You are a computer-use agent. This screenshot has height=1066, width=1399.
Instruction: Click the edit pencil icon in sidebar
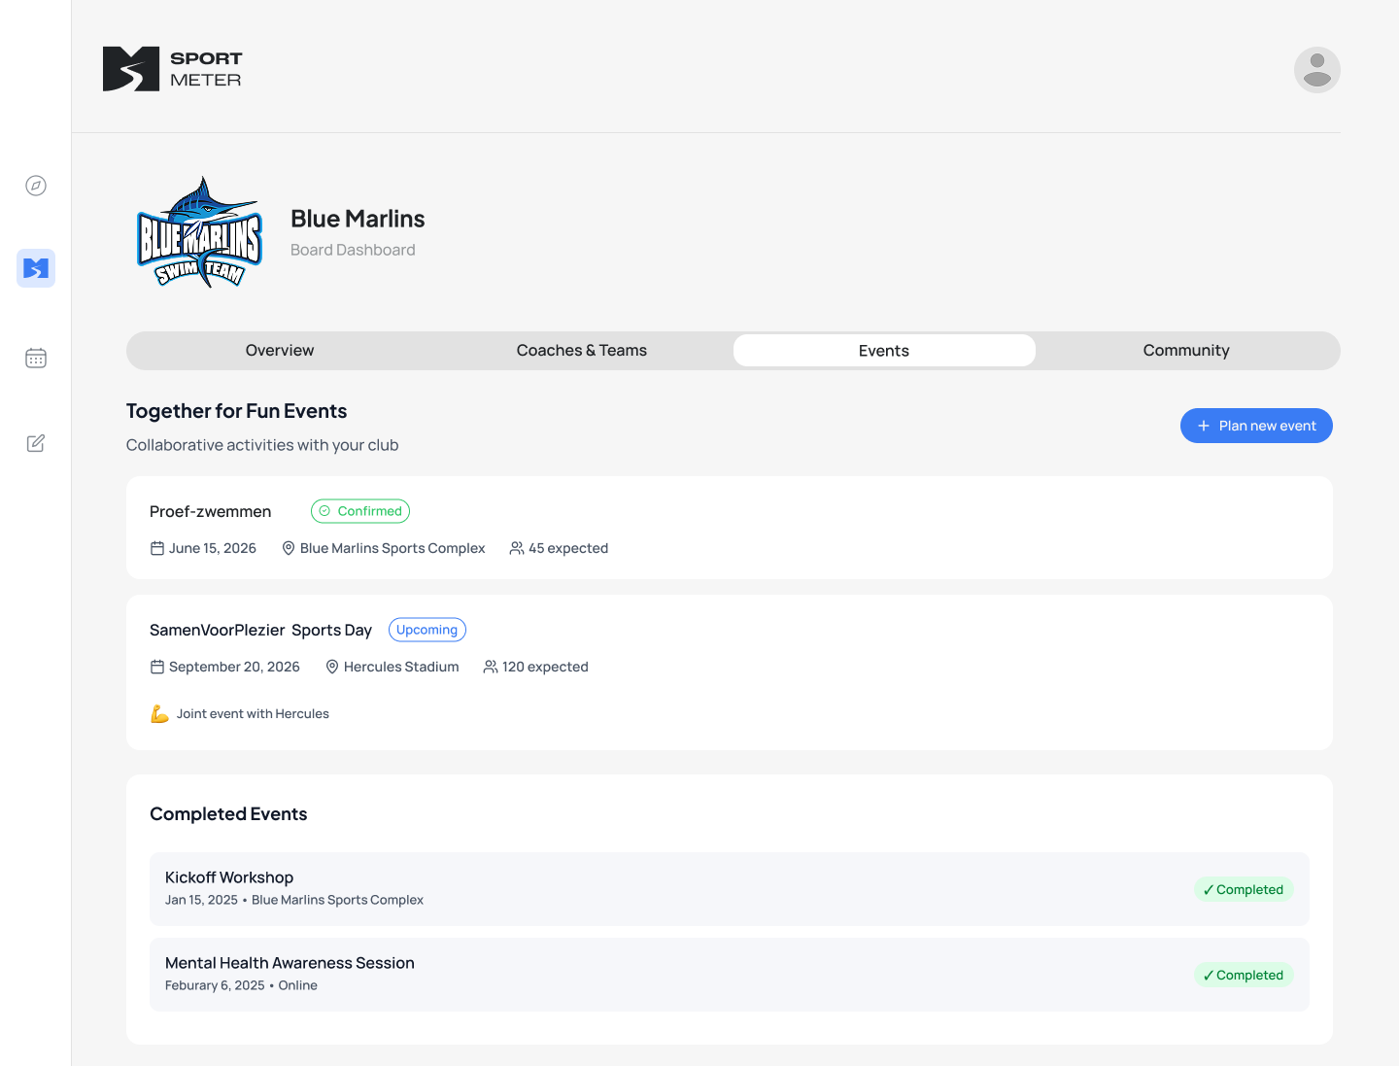36,443
